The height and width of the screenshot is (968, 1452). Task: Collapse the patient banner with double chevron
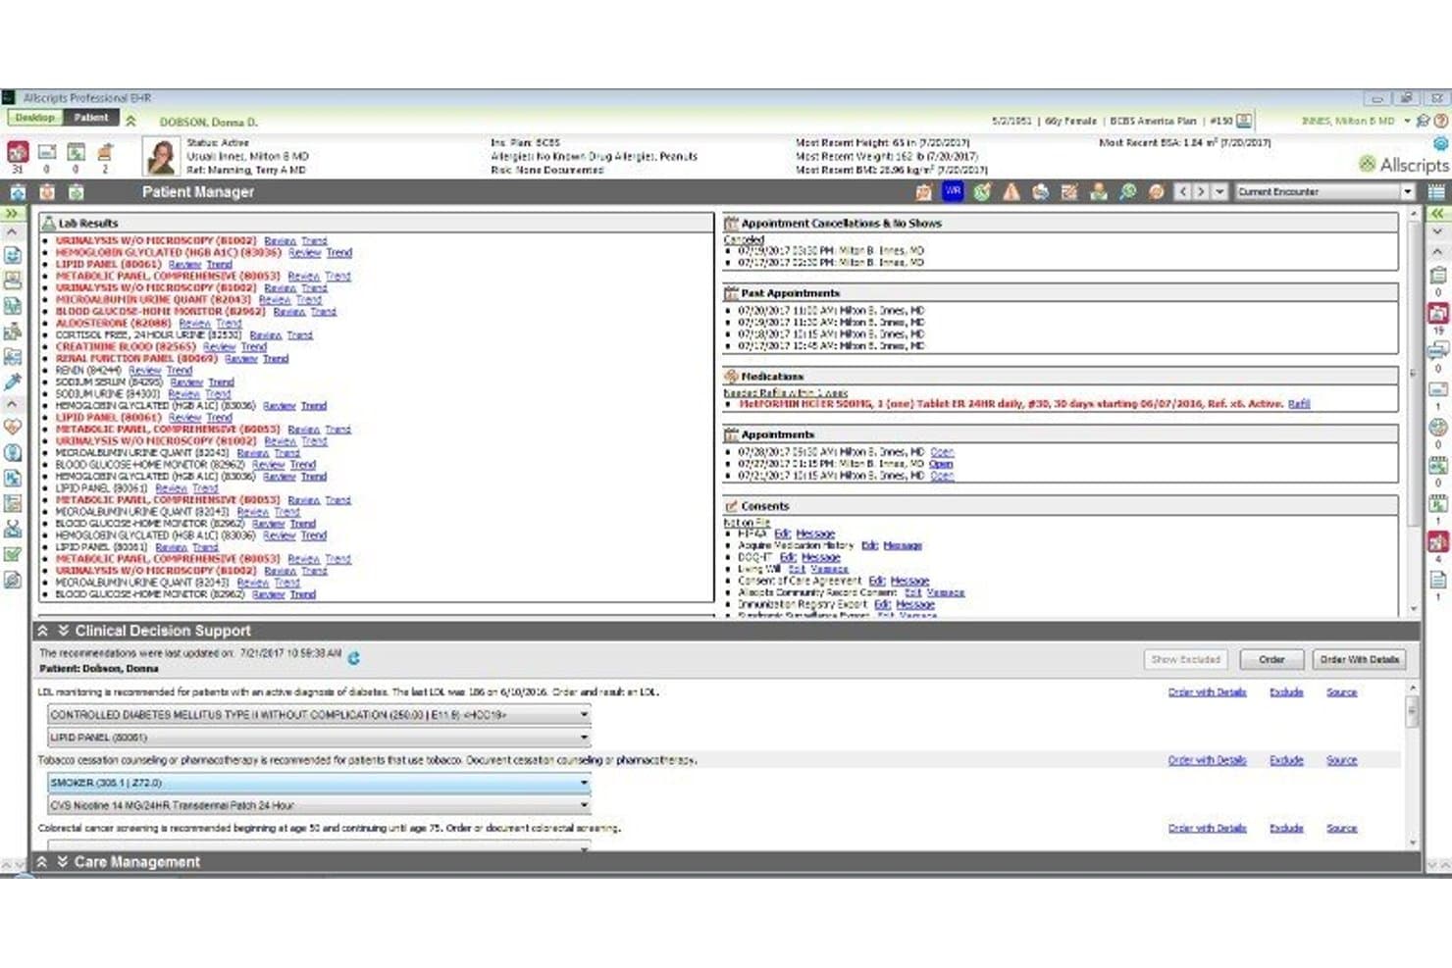tap(130, 121)
